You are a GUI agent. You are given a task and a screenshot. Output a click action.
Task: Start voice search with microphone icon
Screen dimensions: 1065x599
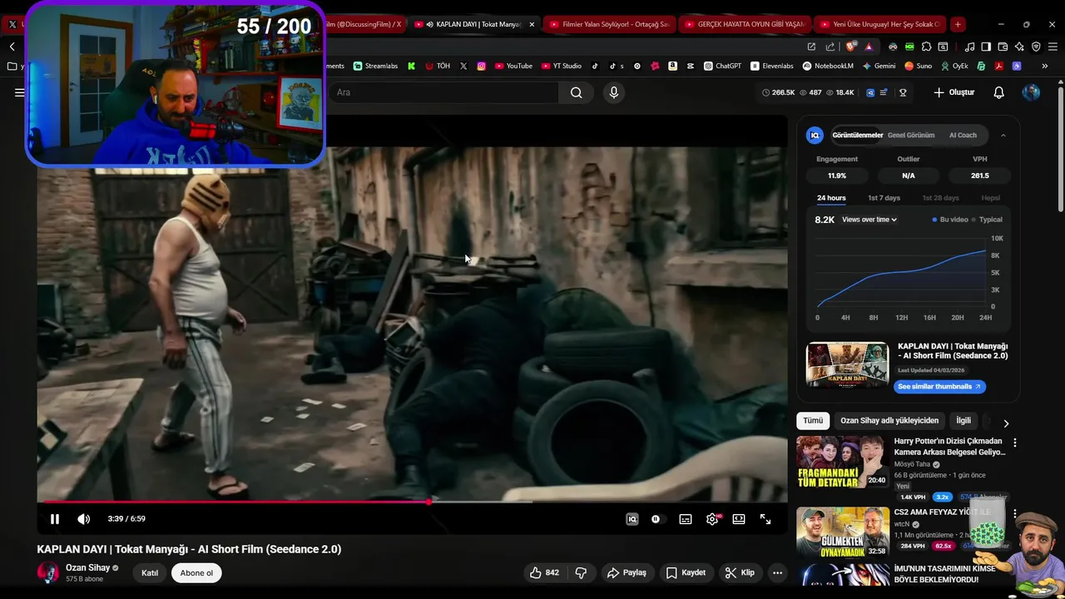(x=614, y=92)
